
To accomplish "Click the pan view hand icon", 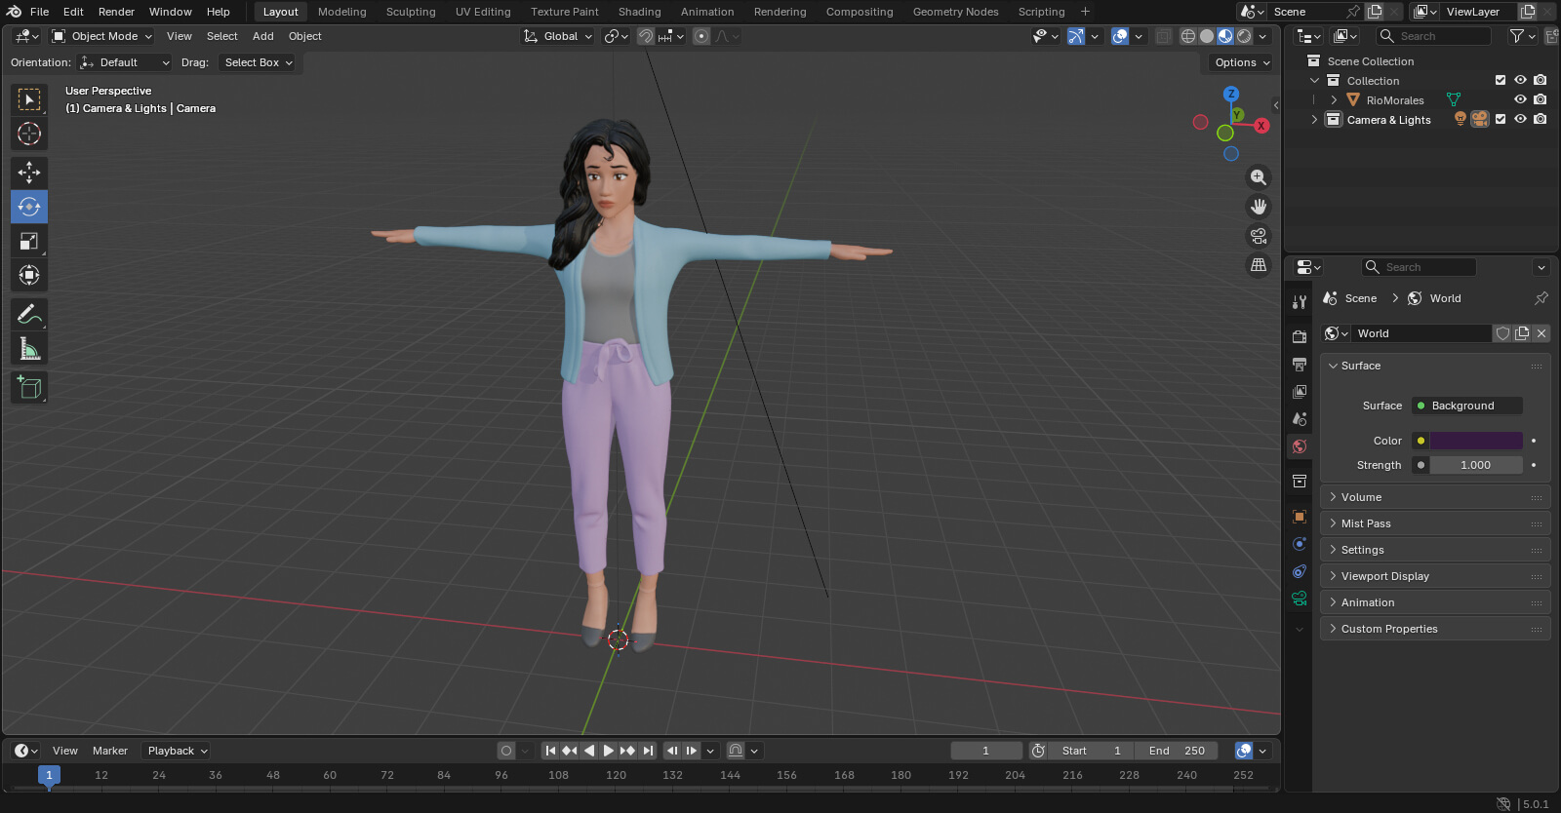I will [1259, 207].
